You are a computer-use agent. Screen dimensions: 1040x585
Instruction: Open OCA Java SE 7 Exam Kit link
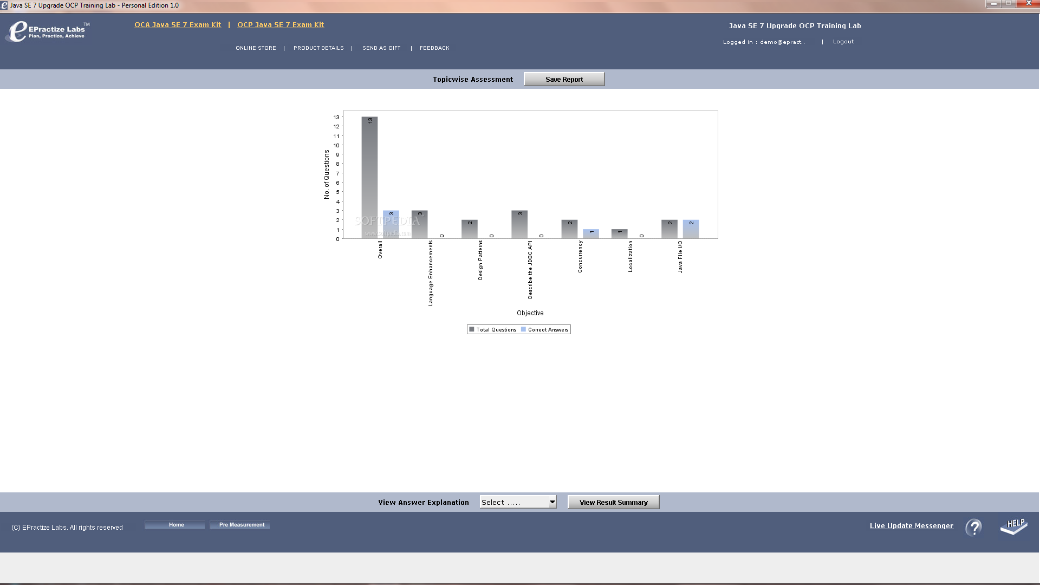178,25
